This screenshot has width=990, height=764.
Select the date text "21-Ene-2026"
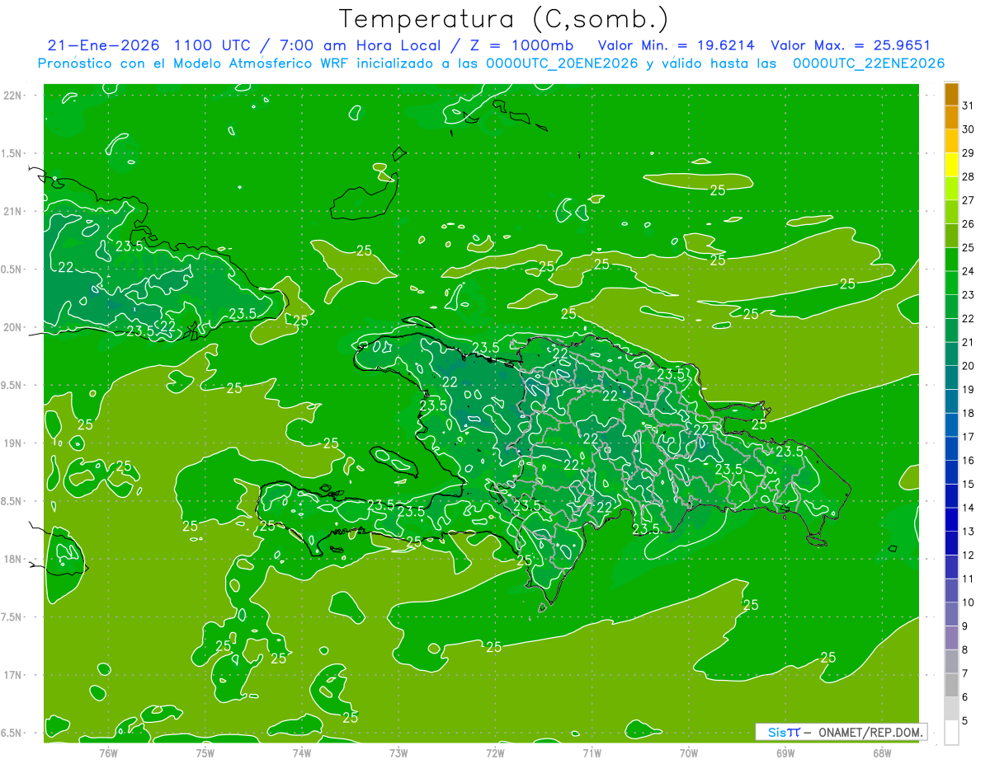(x=102, y=45)
